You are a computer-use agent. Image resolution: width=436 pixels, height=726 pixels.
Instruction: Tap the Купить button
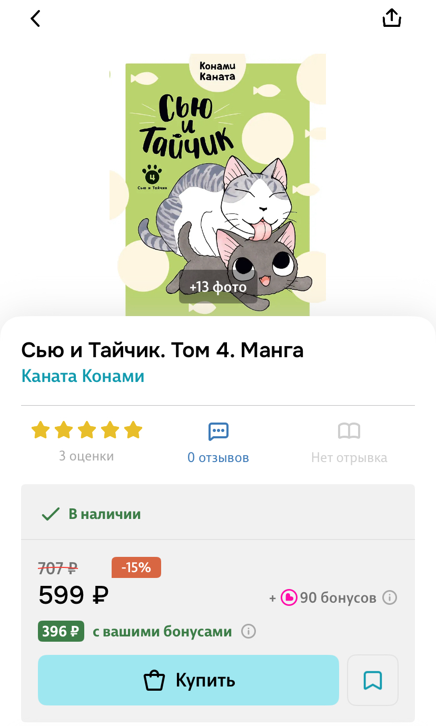pyautogui.click(x=188, y=680)
